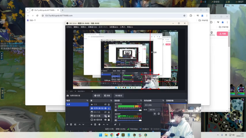Open Windows Start menu
The height and width of the screenshot is (138, 246).
tap(101, 135)
